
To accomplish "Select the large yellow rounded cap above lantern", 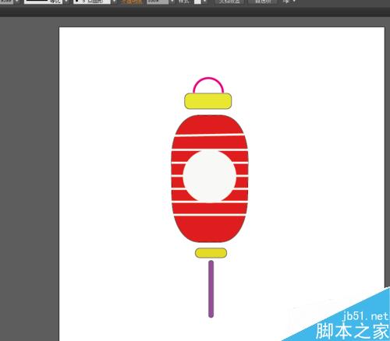I will 208,101.
